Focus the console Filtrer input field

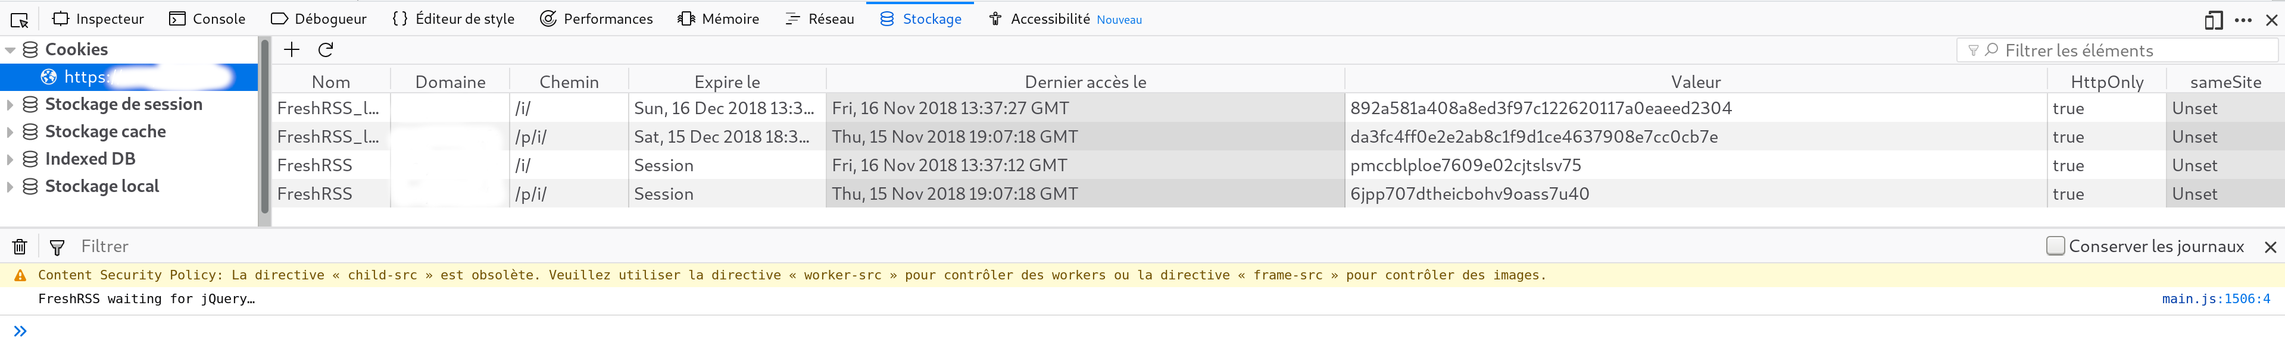pyautogui.click(x=1047, y=246)
